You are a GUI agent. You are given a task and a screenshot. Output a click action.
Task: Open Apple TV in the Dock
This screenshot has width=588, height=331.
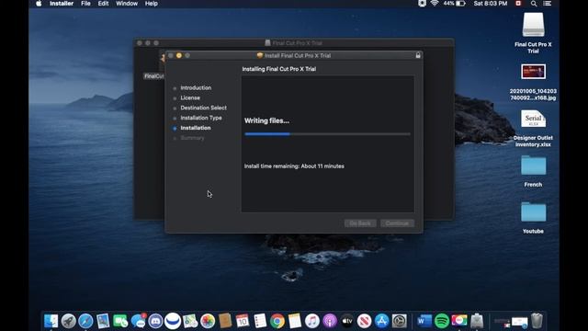tap(347, 321)
